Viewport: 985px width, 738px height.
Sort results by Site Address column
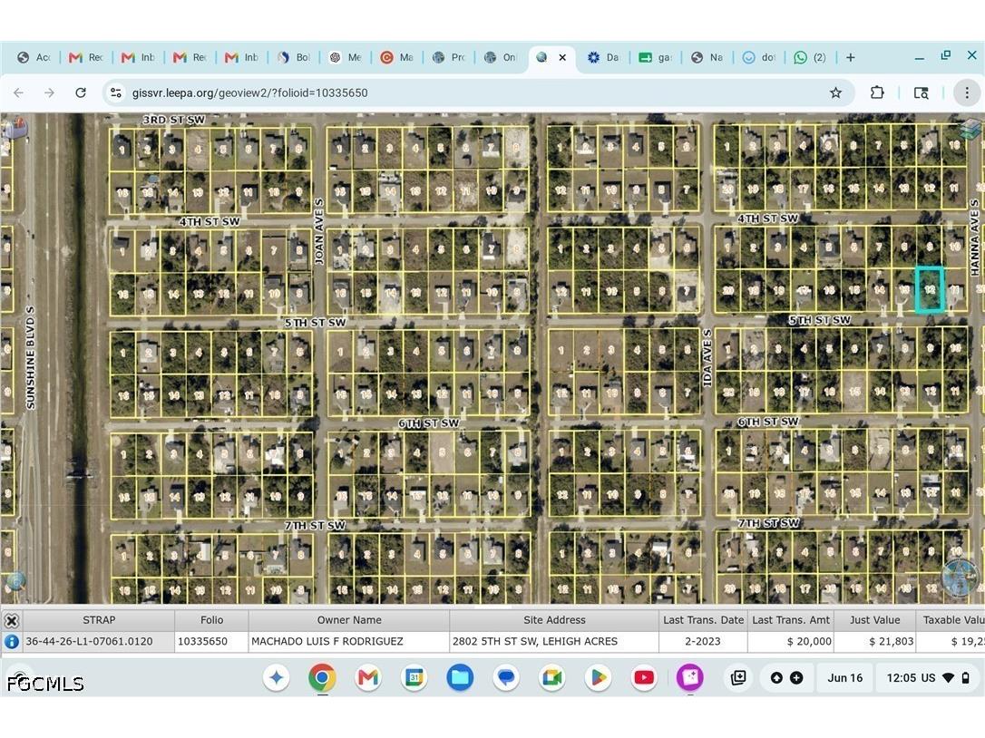554,620
